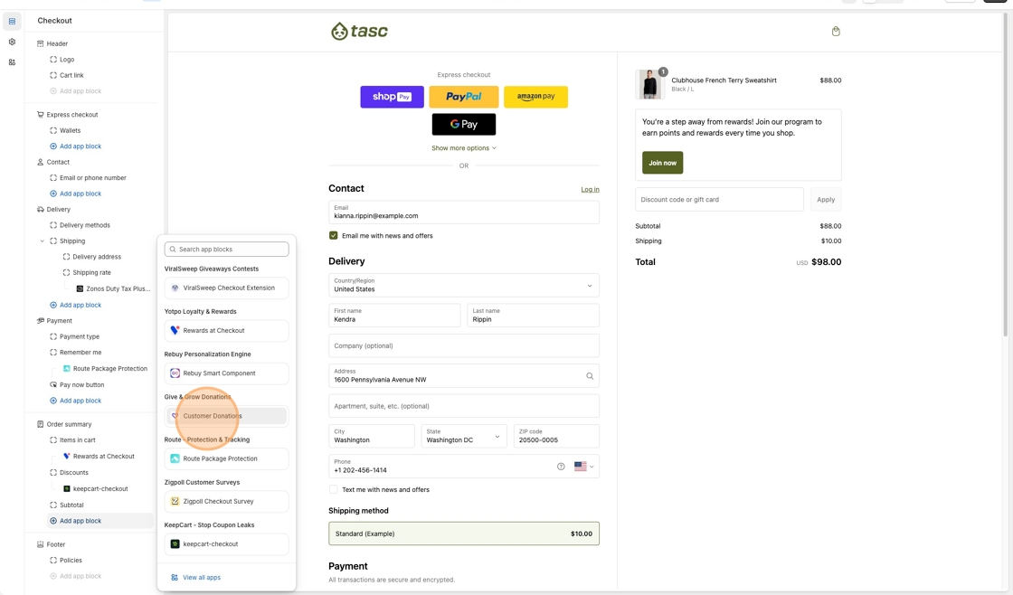
Task: Expand Show more options for express checkout
Action: pos(464,148)
